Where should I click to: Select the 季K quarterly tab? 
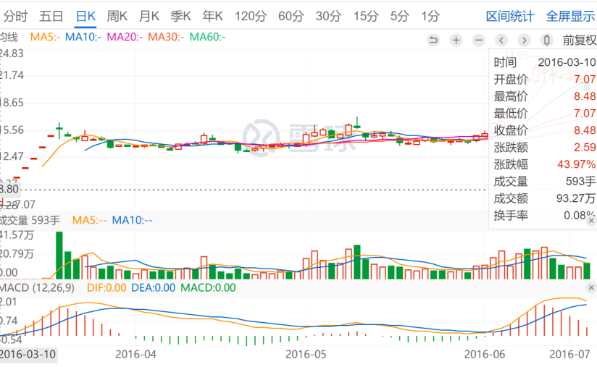tap(181, 16)
